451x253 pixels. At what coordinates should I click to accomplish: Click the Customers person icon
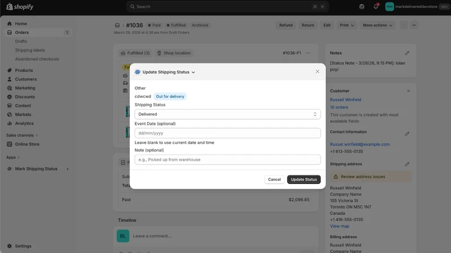[10, 79]
